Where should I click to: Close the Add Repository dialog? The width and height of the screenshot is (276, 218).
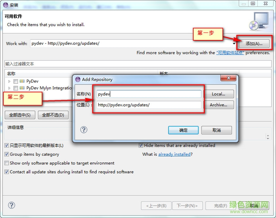pos(228,78)
